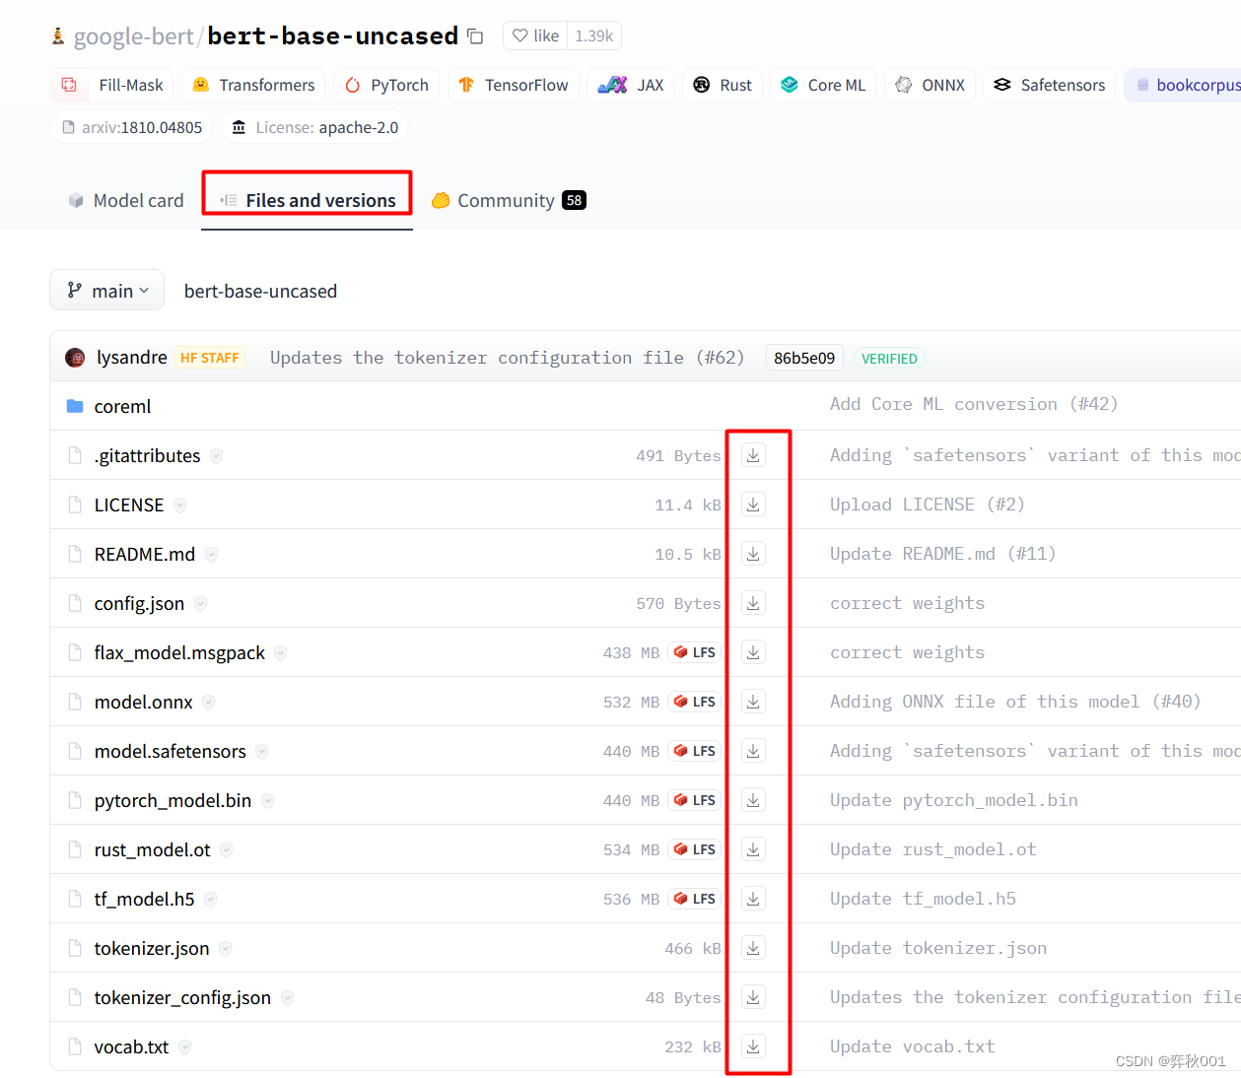Image resolution: width=1241 pixels, height=1078 pixels.
Task: Open 'Add Core ML conversion (#42)' commit
Action: pyautogui.click(x=974, y=404)
